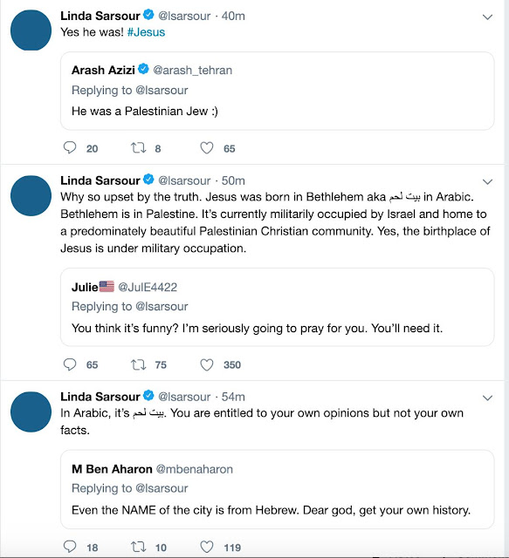Open the @mbenaharon handle

tap(195, 469)
